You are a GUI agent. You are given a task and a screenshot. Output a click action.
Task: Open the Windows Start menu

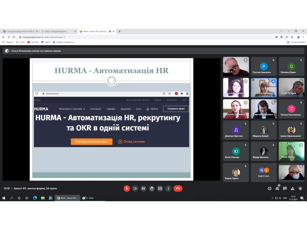[4, 198]
